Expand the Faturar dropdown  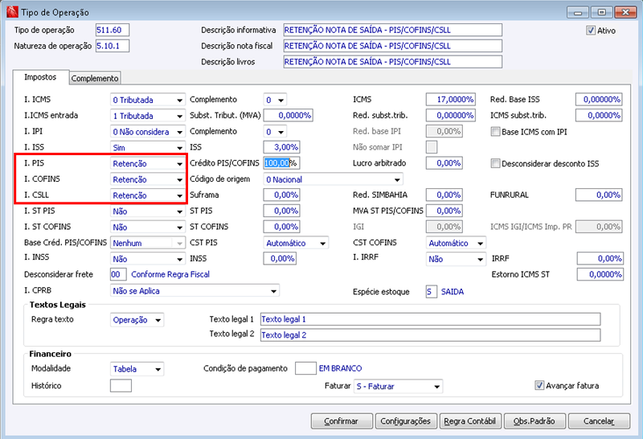(x=398, y=386)
